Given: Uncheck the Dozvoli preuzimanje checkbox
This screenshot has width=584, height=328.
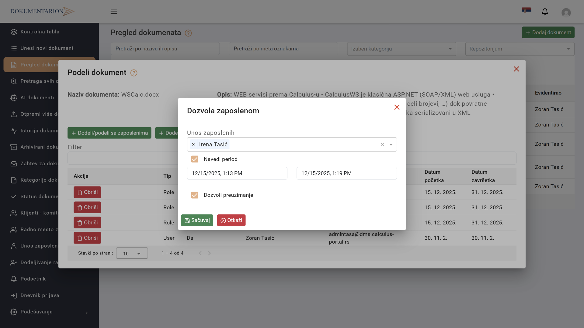Looking at the screenshot, I should coord(195,195).
